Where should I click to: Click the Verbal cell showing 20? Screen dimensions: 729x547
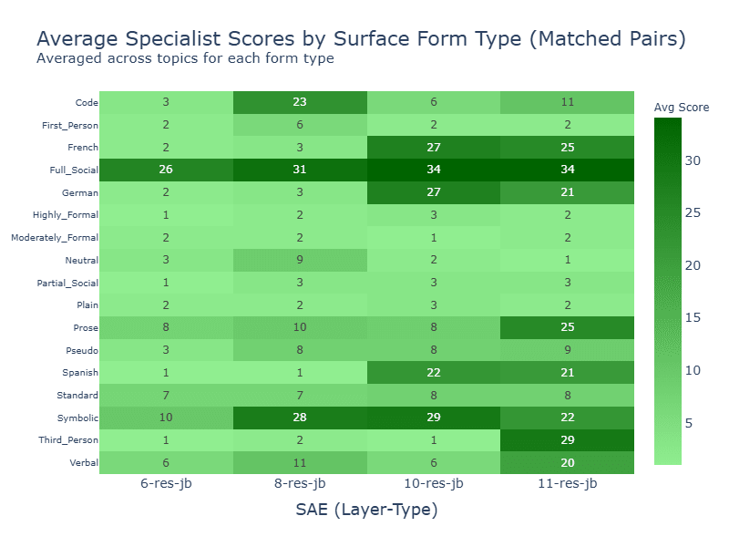click(568, 463)
